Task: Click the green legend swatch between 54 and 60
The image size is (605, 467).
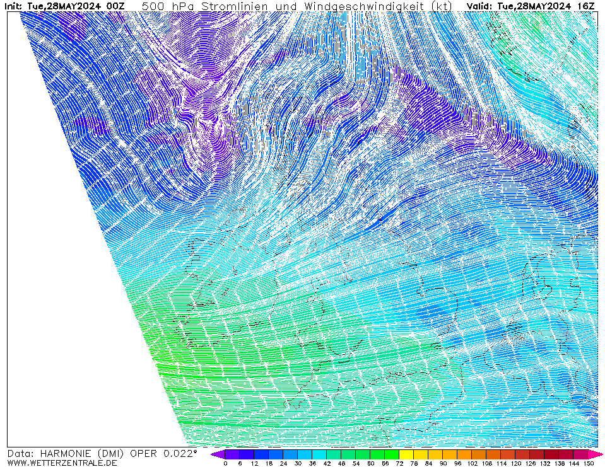Action: coord(363,454)
